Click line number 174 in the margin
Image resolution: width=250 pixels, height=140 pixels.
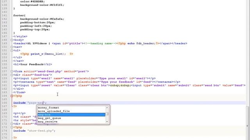4,131
